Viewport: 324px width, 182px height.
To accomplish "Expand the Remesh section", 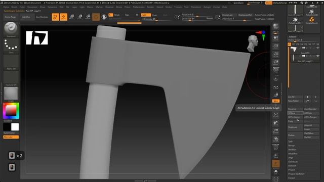I will point(292,166).
